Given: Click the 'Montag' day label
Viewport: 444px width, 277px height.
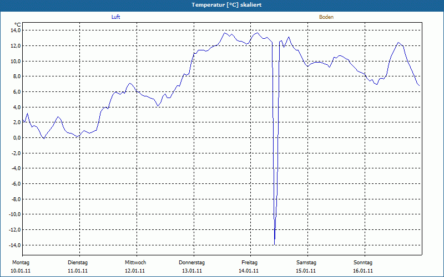Looking at the screenshot, I should coord(21,263).
